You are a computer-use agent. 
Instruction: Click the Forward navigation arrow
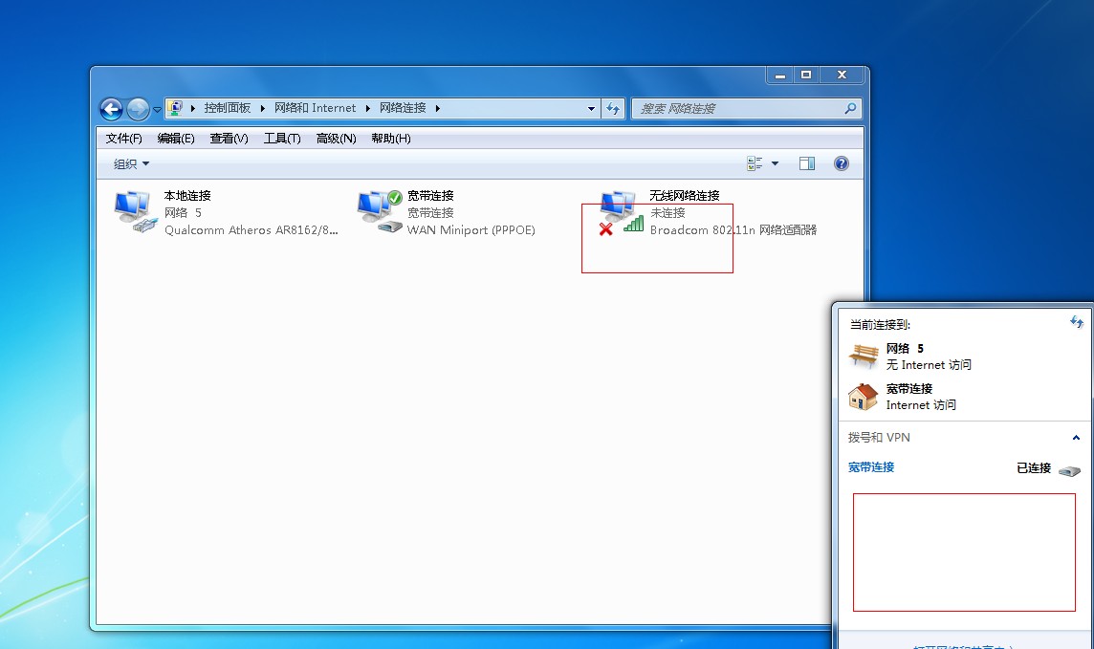point(138,109)
